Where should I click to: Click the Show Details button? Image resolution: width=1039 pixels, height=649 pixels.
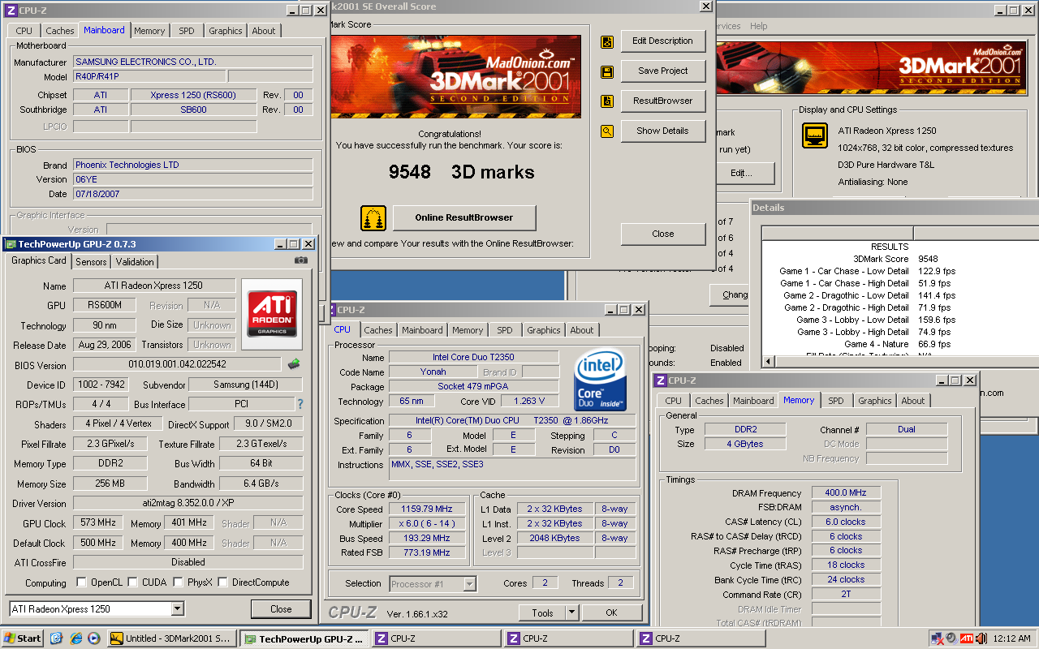pos(663,131)
